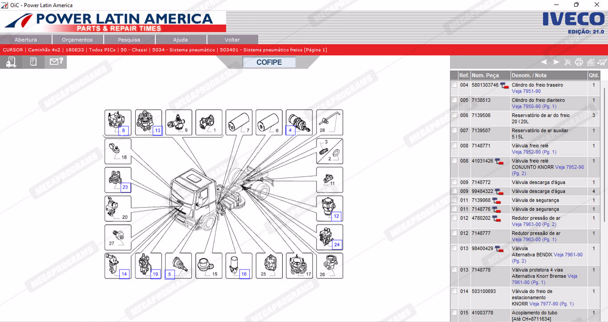Select callout 5 in the brake diagram
Viewport: 608px width, 322px height.
(170, 274)
